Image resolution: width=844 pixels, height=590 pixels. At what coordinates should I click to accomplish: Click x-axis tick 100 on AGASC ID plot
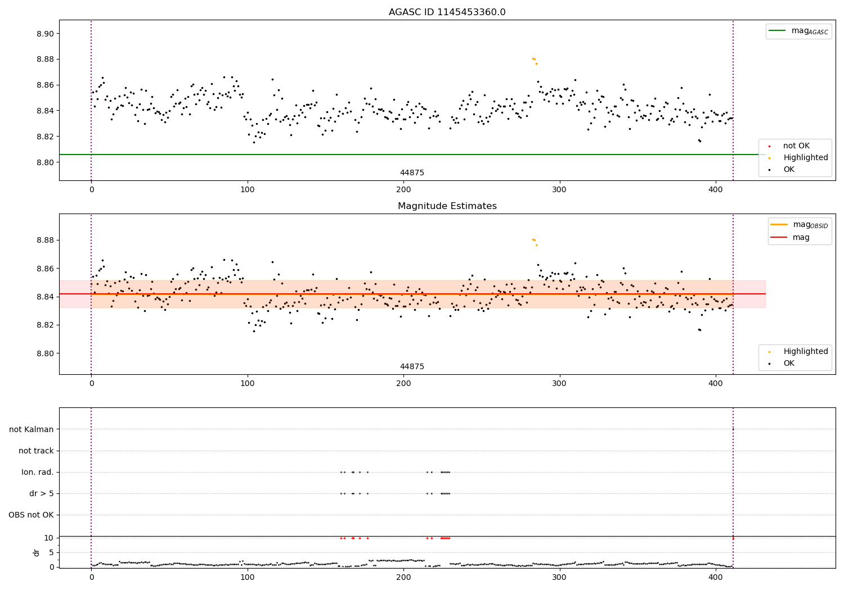248,190
